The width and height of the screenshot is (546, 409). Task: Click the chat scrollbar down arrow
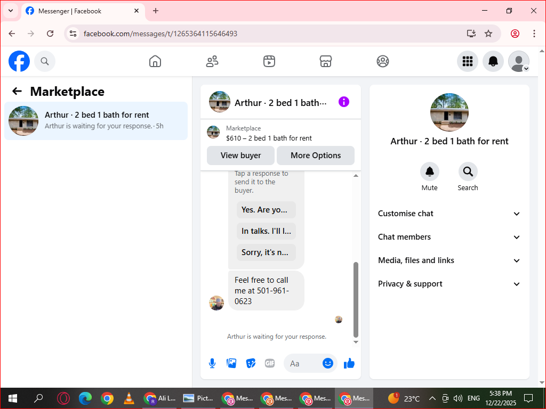pyautogui.click(x=356, y=342)
